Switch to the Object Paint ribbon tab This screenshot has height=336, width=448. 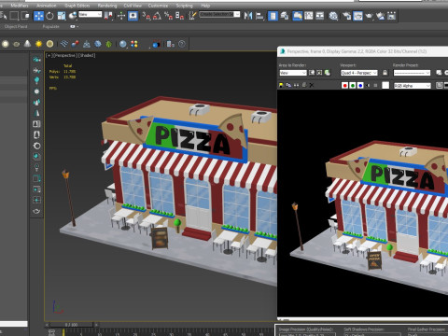click(16, 26)
